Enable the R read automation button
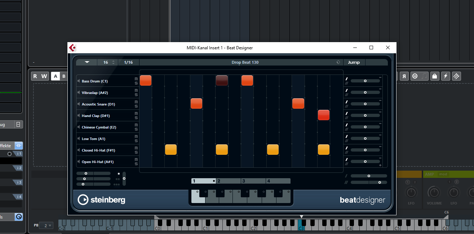 35,76
